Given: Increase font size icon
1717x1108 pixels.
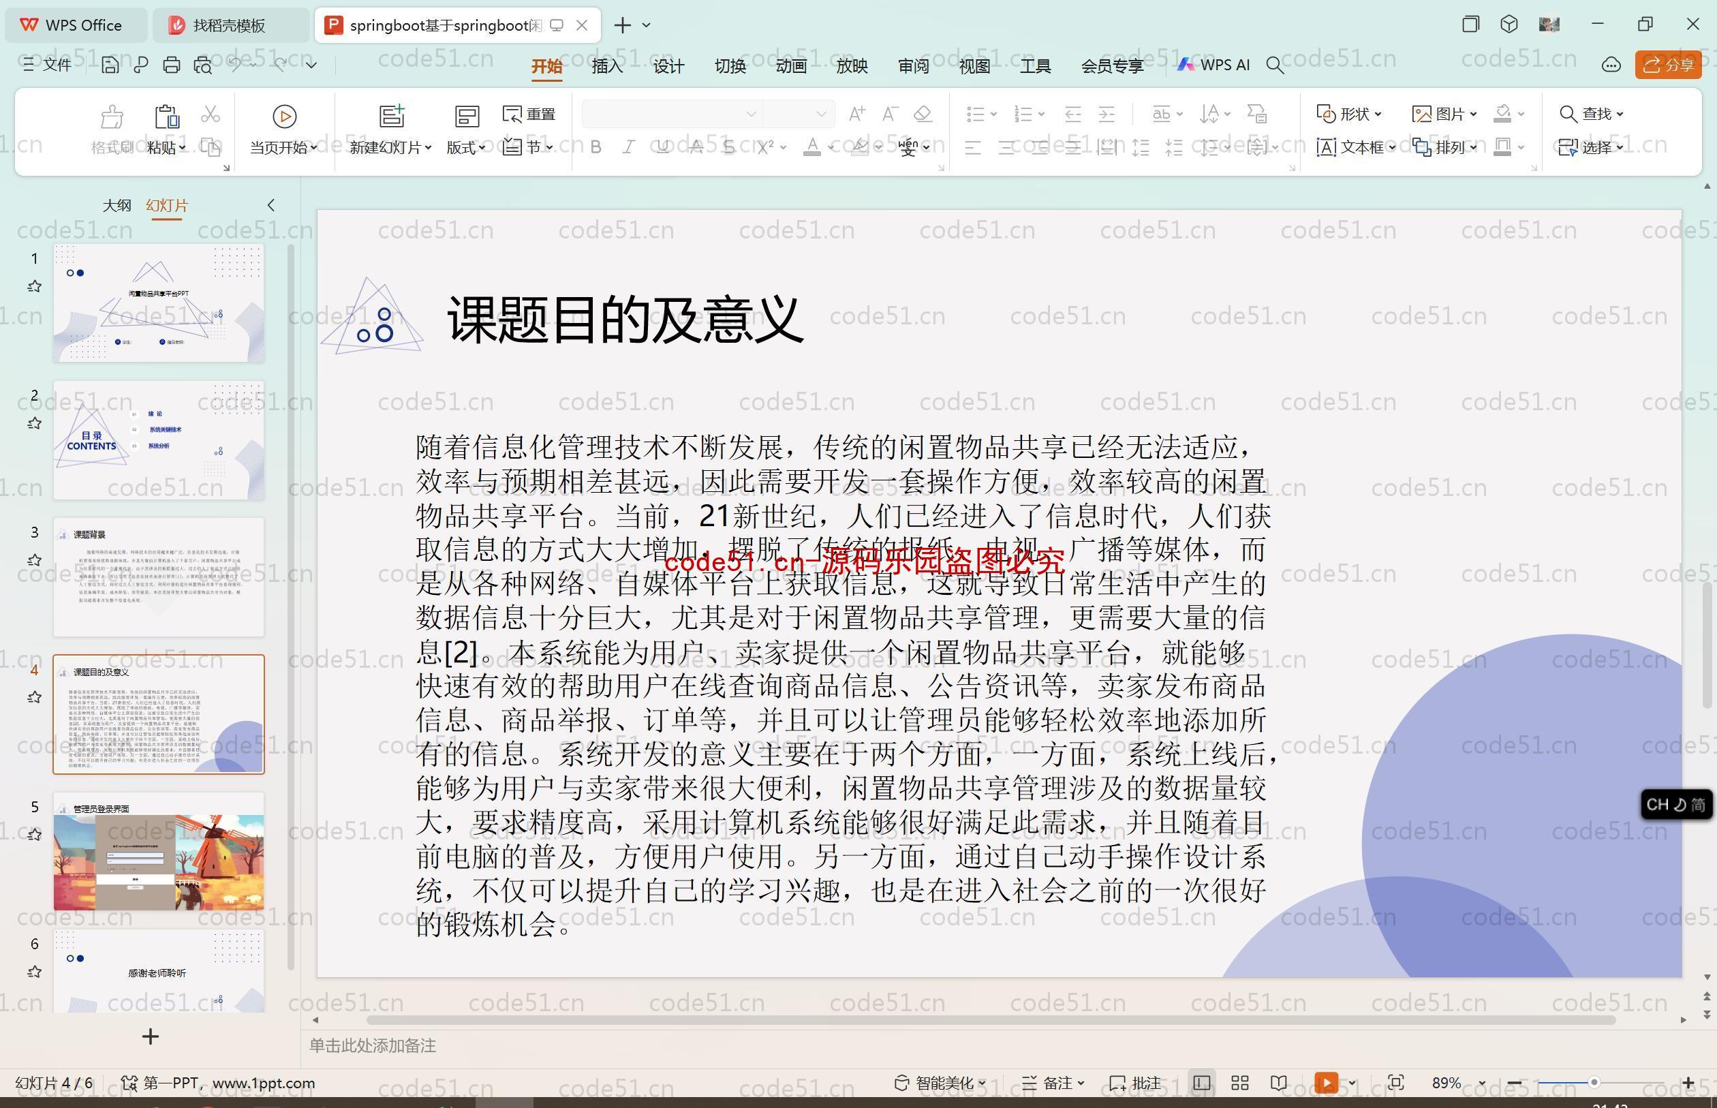Looking at the screenshot, I should click(856, 114).
